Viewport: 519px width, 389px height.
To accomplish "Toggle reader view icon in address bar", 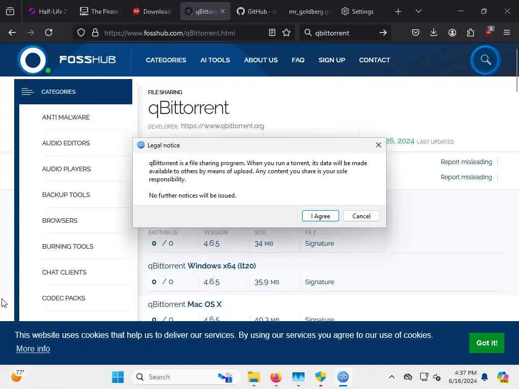I will pos(272,33).
